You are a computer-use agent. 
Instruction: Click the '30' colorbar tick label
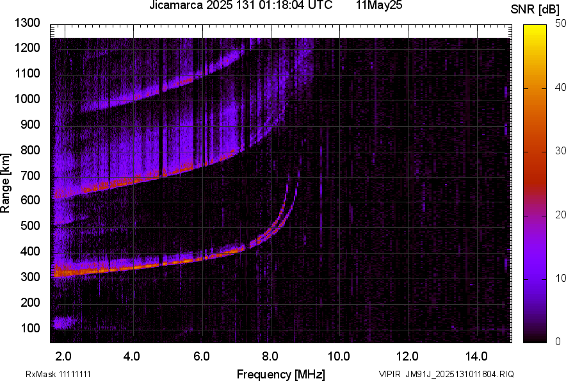pyautogui.click(x=560, y=150)
